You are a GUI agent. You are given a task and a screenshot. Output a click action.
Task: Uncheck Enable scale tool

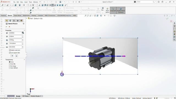point(10,50)
